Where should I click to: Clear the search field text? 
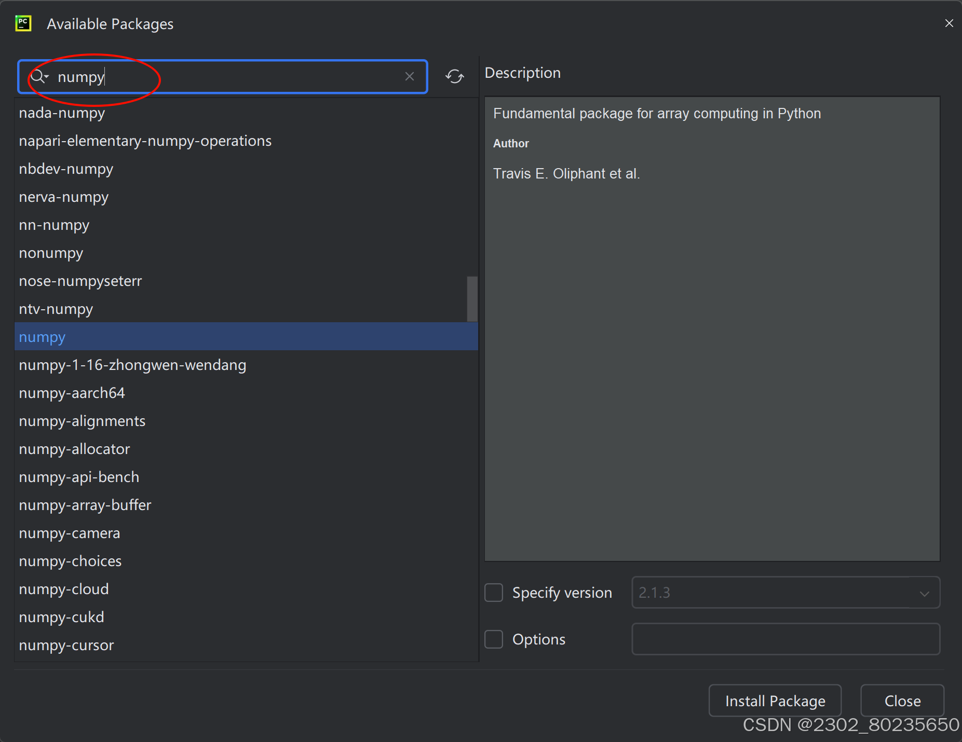(x=410, y=76)
